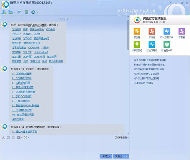
Task: Select option 2. QQ群被封申诉
Action: pyautogui.click(x=22, y=78)
